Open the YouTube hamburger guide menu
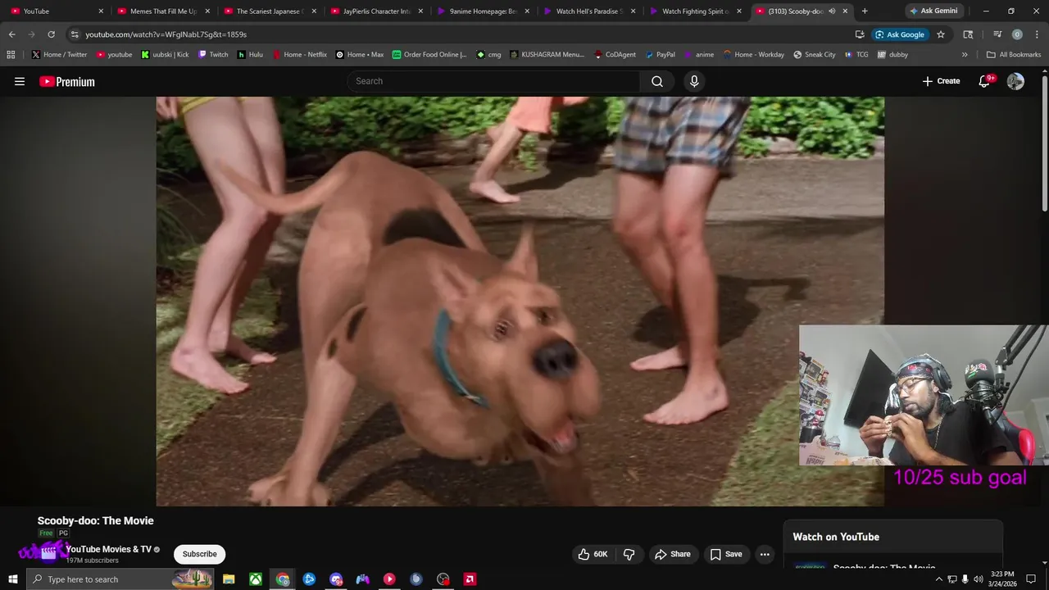Screen dimensions: 1049x590 point(20,81)
